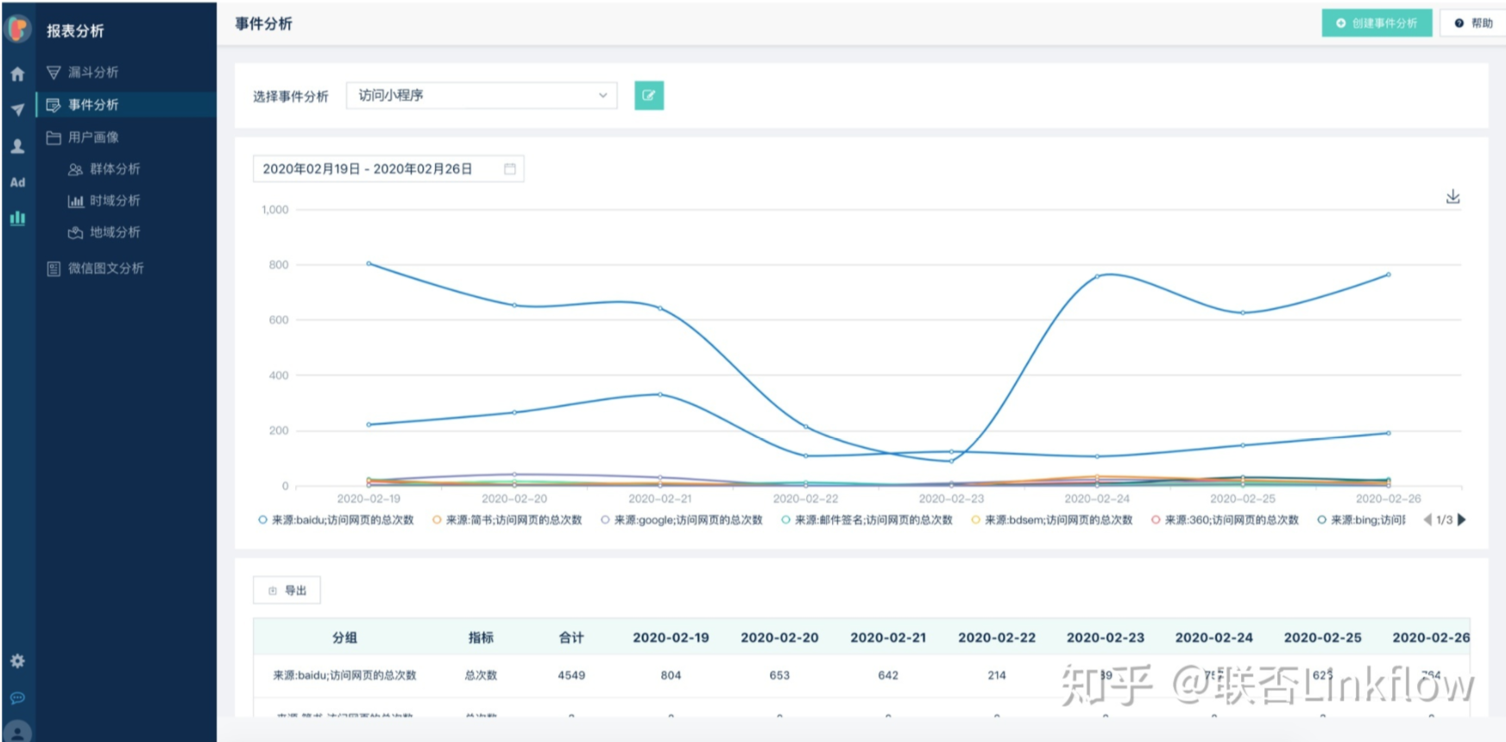Click the 报表分析 sidebar title
Screen dimensions: 1506x742
(x=75, y=31)
